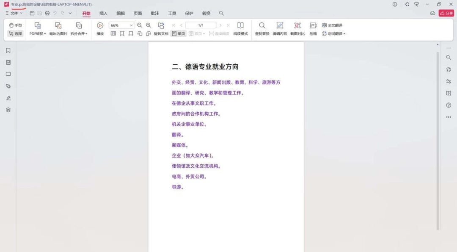Switch to the 插入 tab
Viewport: 457px width, 252px height.
coord(104,14)
